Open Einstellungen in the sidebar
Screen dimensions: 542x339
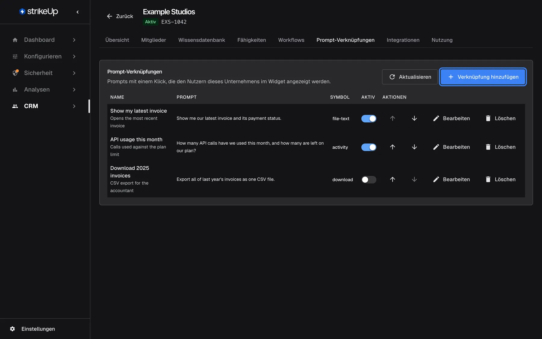click(x=38, y=329)
